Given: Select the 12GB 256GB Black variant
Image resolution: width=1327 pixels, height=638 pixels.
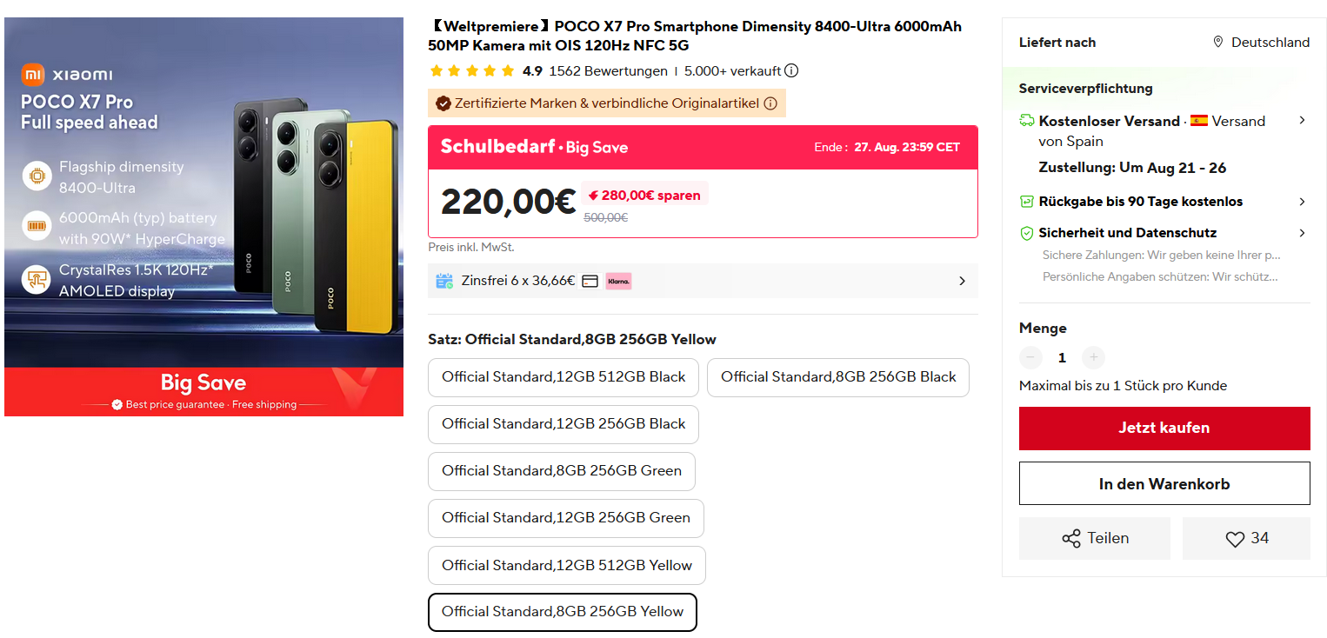Looking at the screenshot, I should (563, 424).
